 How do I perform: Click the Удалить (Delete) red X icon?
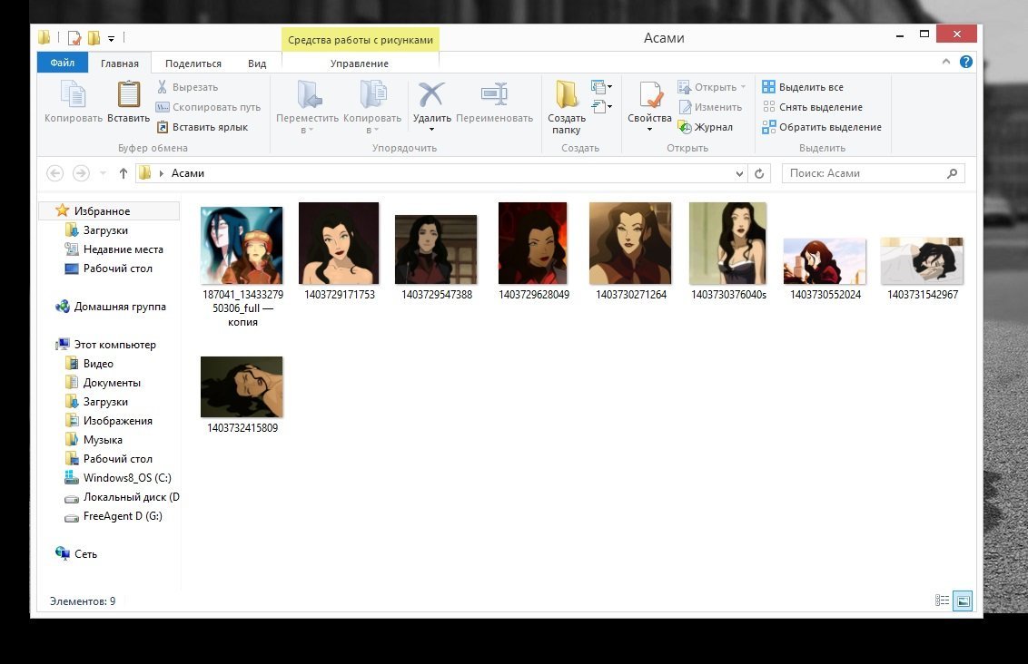[x=431, y=95]
